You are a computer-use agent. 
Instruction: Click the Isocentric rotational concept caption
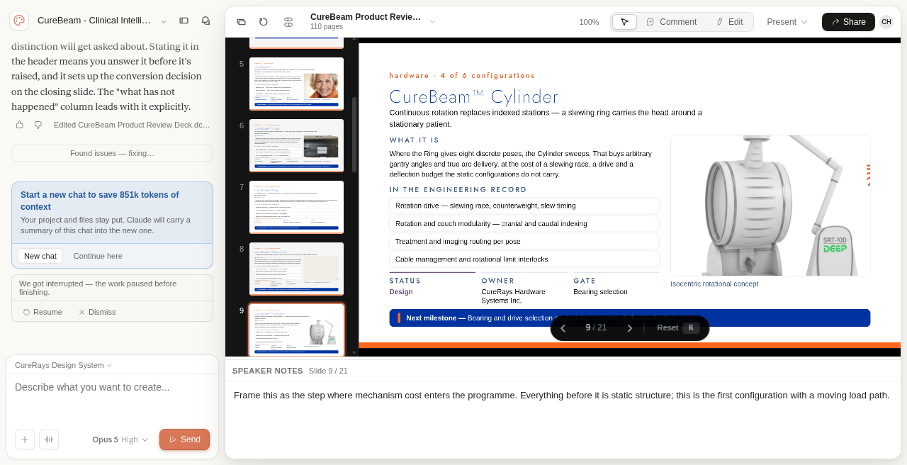point(714,284)
